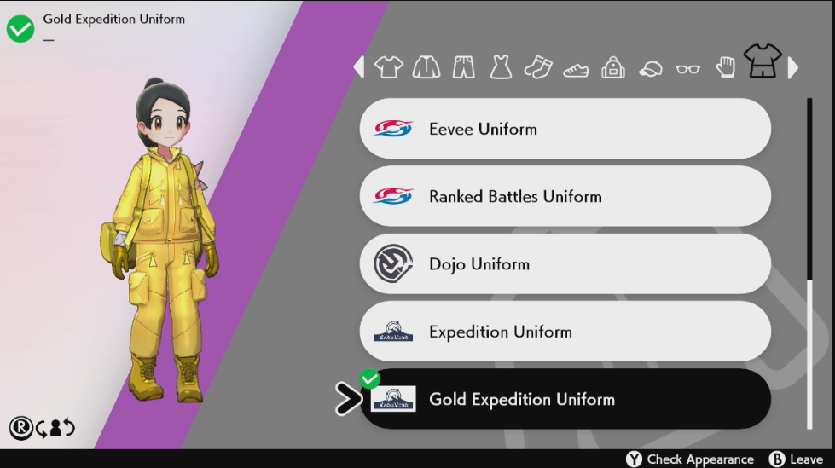Select the Gold Expedition Uniform entry
835x468 pixels.
pos(565,399)
